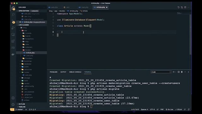
Task: Split the terminal pane
Action: pos(179,72)
